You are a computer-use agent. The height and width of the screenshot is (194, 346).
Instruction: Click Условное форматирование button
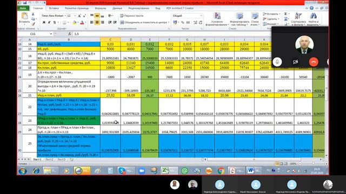217,19
